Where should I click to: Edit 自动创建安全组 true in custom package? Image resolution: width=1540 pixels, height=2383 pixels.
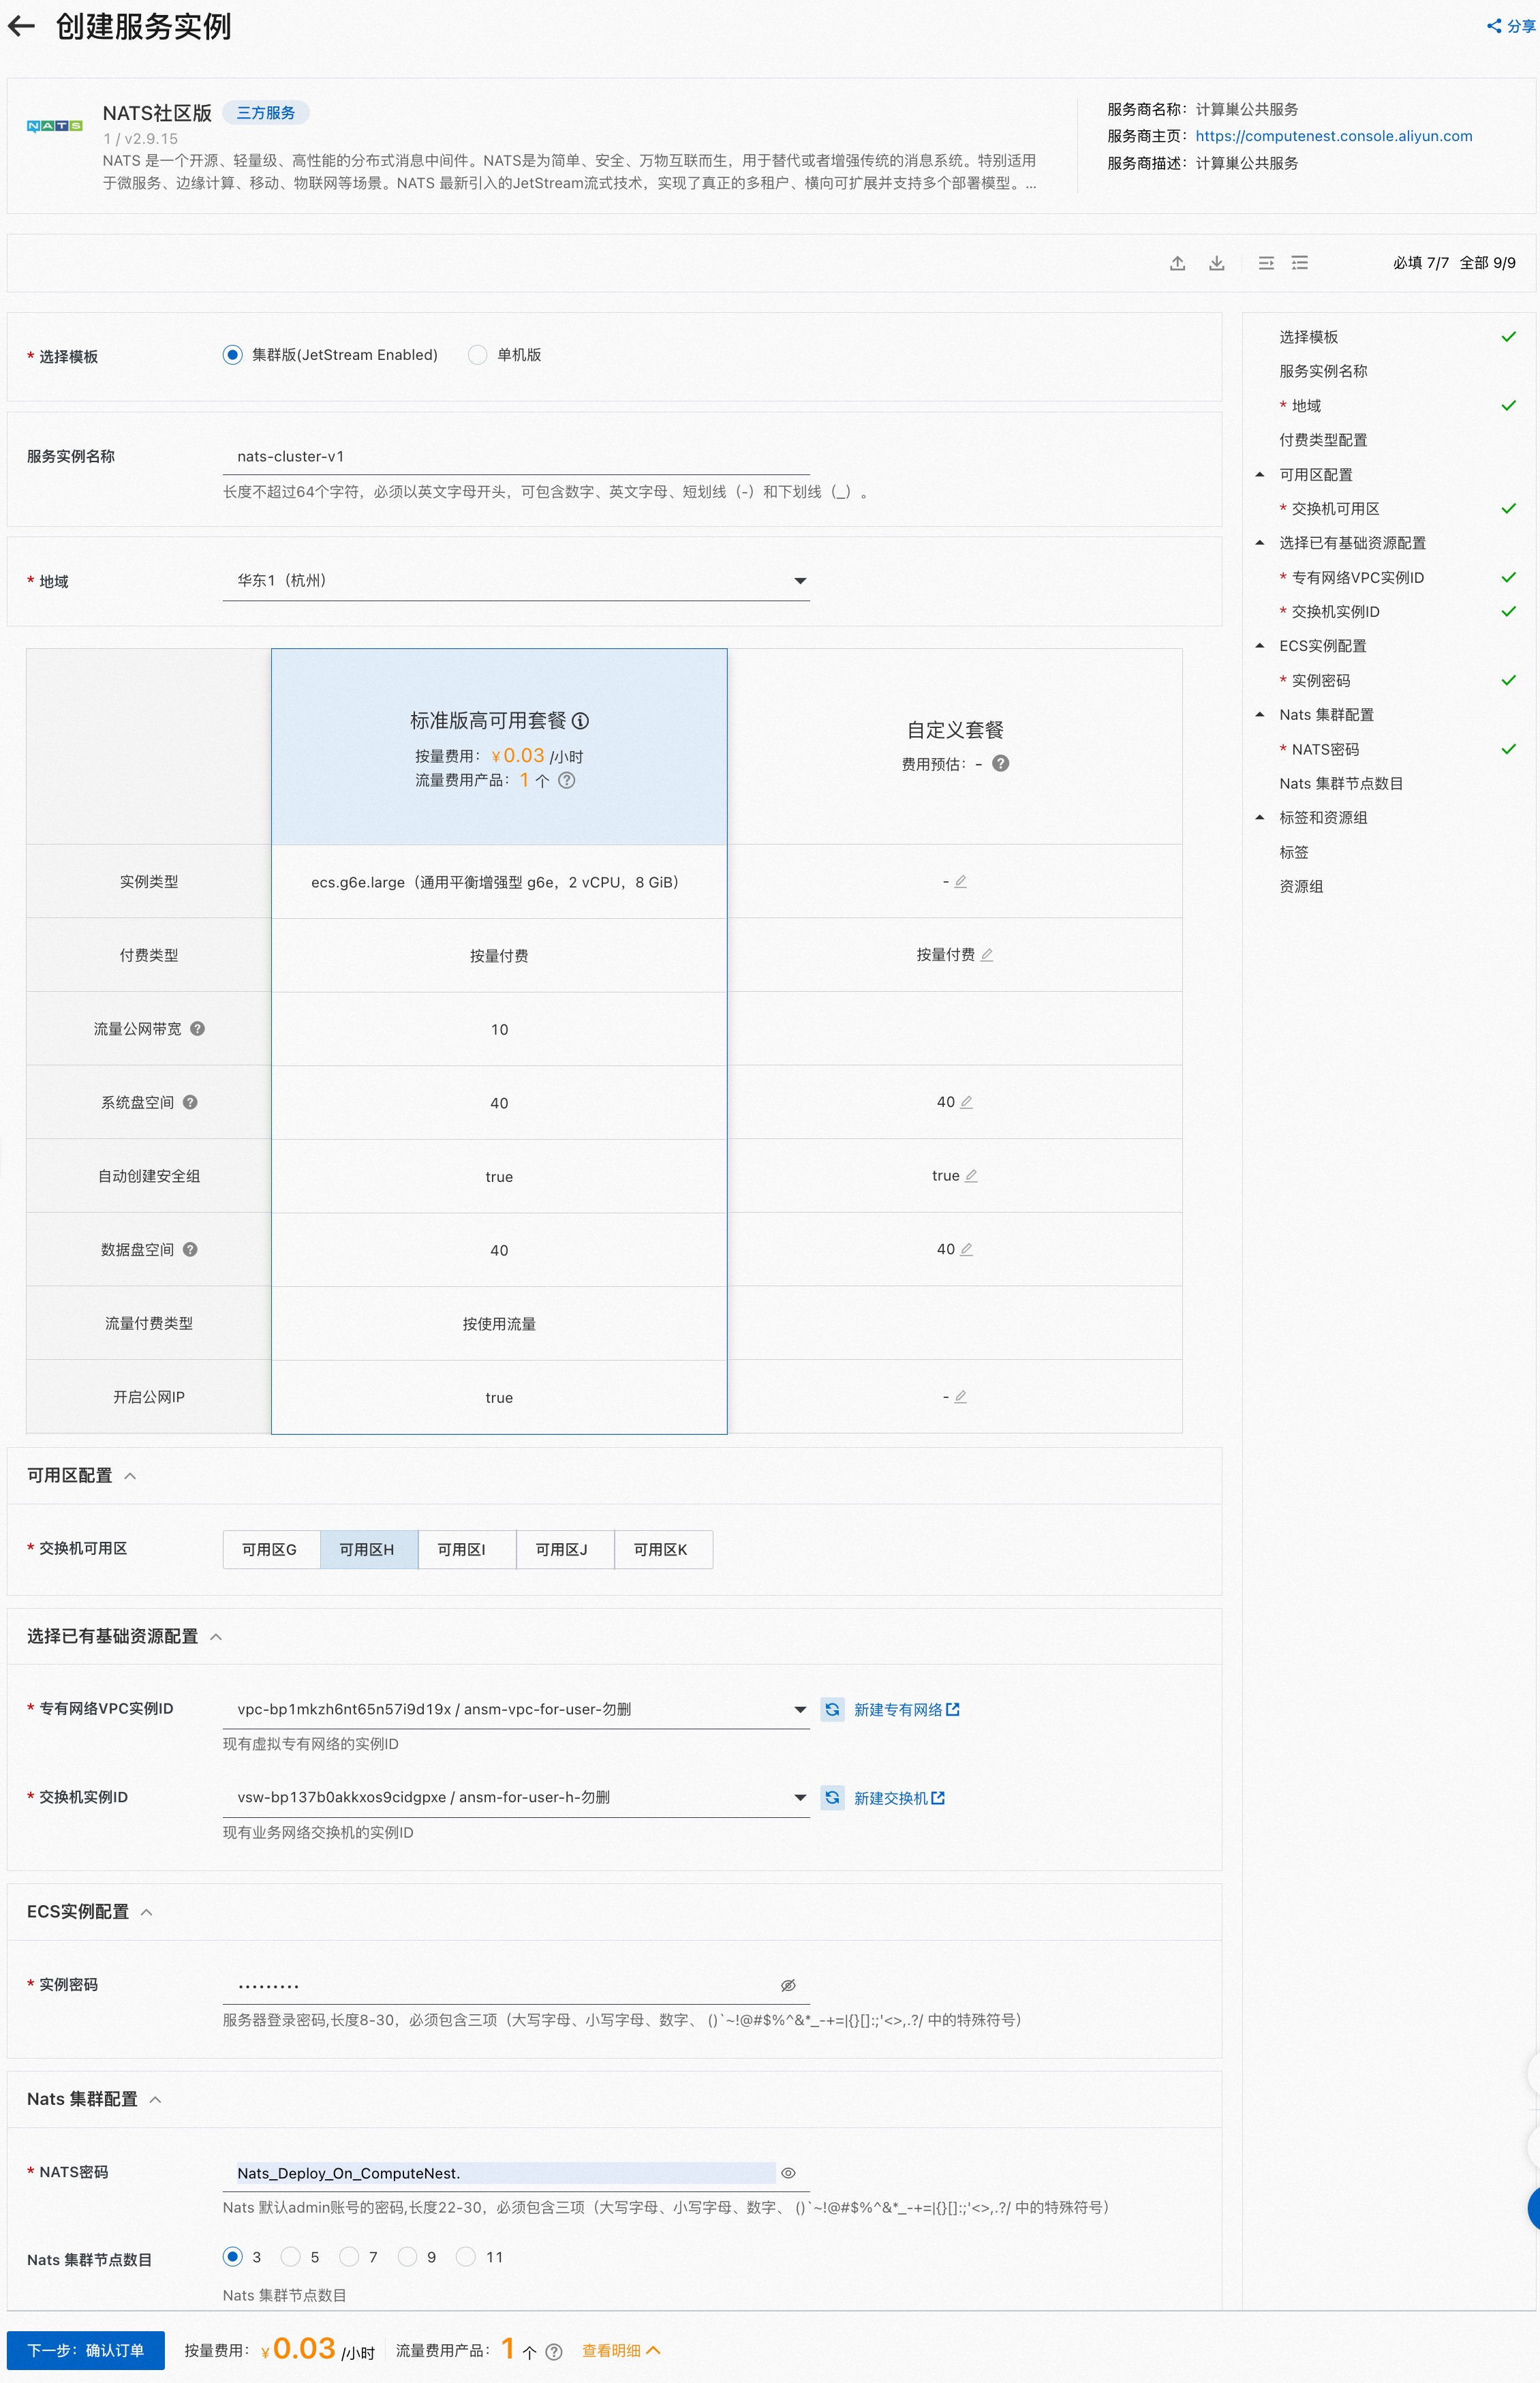(x=971, y=1175)
